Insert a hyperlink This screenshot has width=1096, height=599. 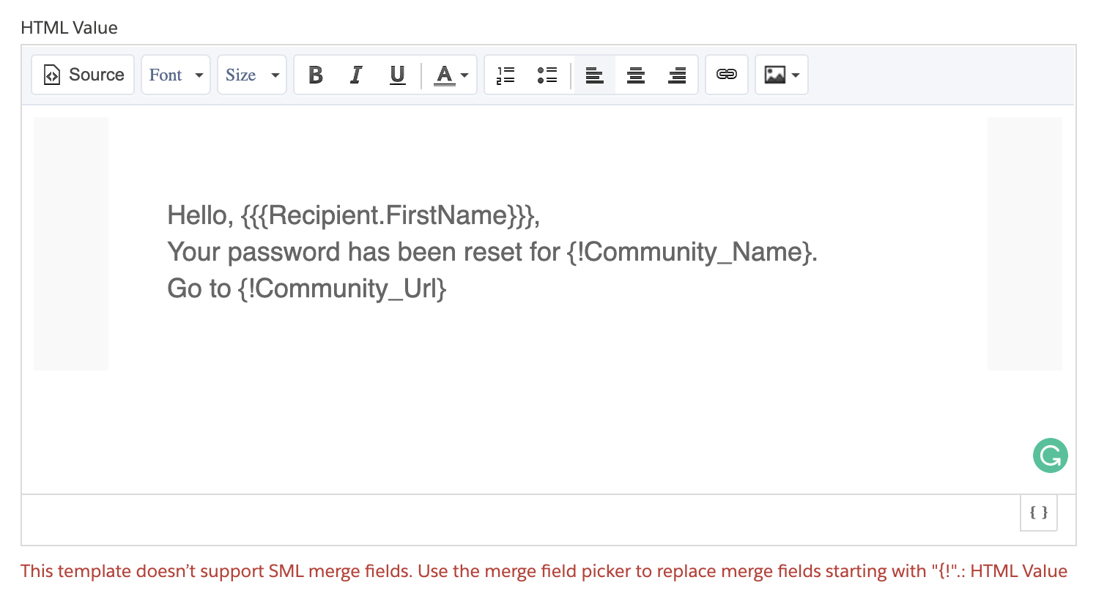coord(727,75)
